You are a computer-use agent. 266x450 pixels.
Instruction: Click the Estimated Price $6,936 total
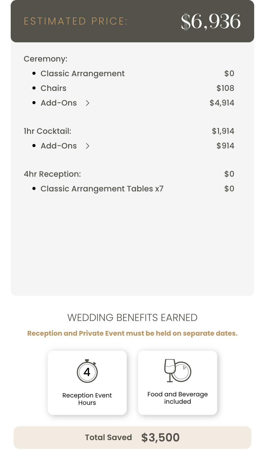click(211, 21)
